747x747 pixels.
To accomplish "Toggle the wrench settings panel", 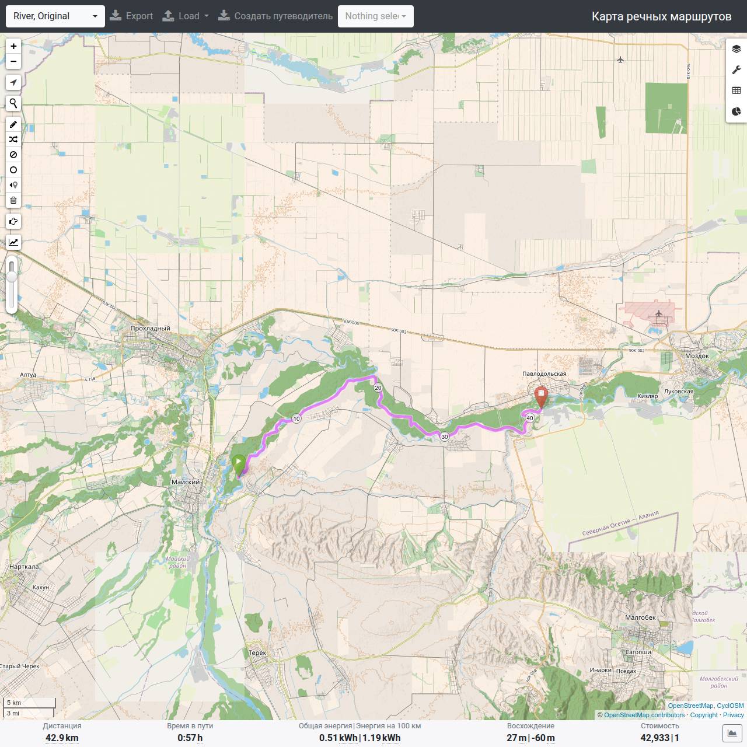I will 736,70.
